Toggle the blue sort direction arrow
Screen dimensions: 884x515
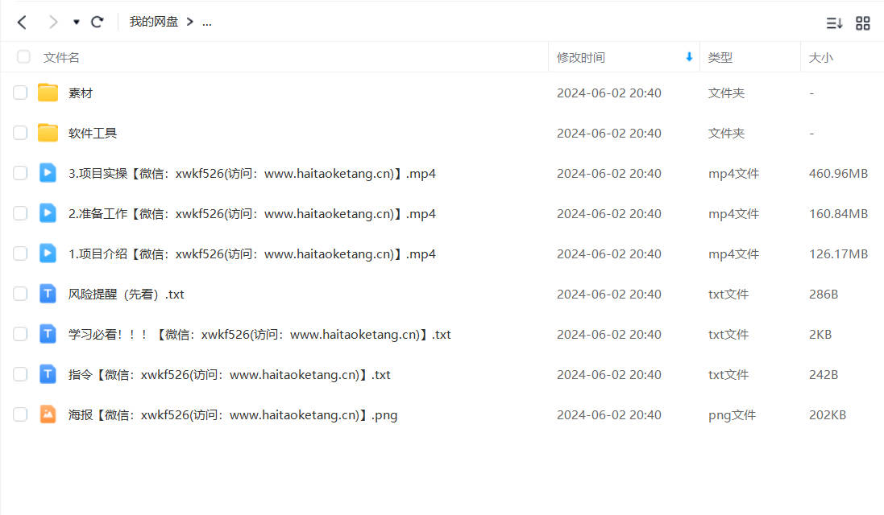(x=689, y=57)
